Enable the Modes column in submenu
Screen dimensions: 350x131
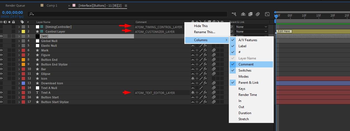[x=251, y=77]
